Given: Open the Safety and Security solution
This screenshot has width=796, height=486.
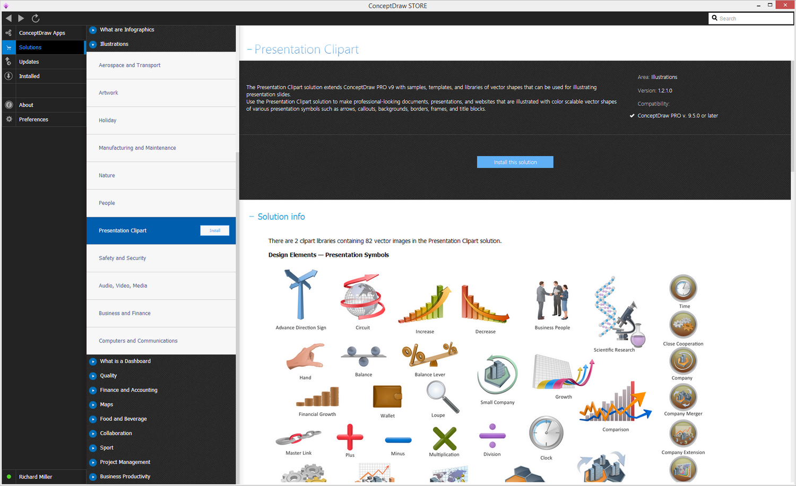Looking at the screenshot, I should pyautogui.click(x=161, y=258).
